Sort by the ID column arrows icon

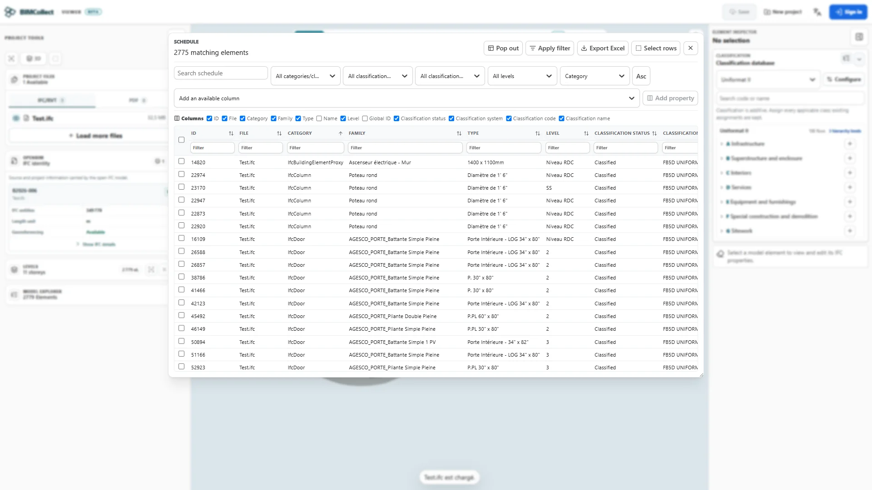pos(231,133)
